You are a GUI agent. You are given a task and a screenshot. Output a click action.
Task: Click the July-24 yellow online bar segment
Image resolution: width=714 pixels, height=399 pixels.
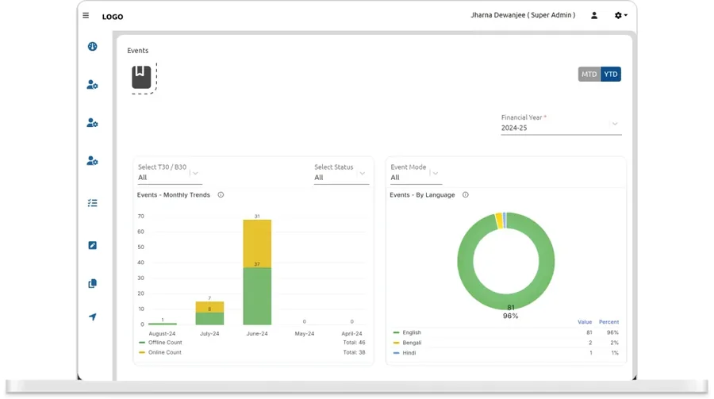click(x=209, y=307)
